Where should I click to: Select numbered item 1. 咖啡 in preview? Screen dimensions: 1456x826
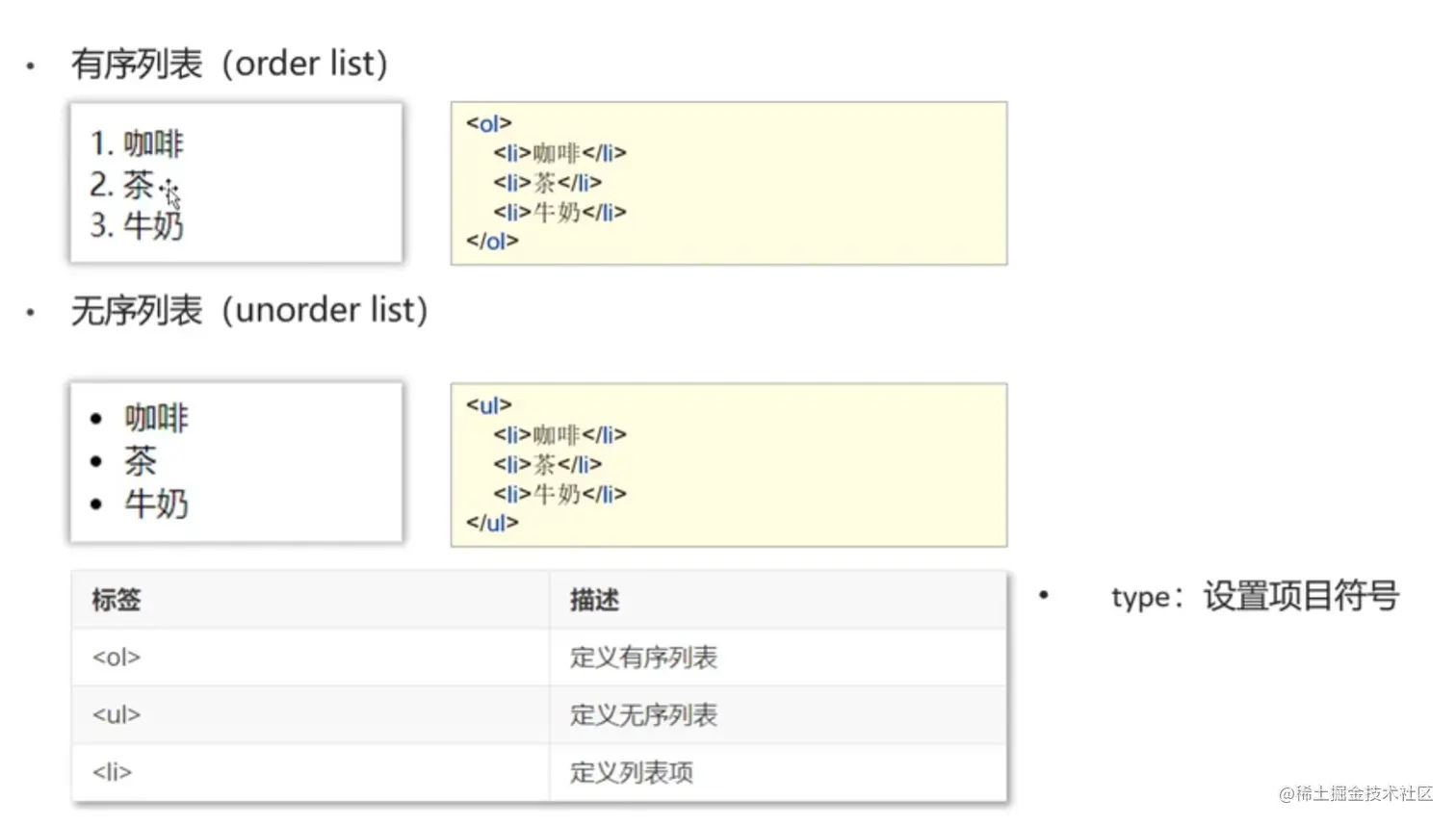137,143
